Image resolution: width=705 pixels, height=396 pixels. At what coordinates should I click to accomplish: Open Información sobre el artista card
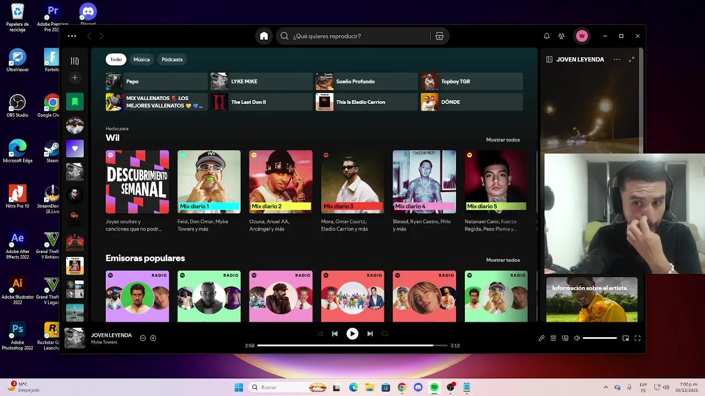592,299
